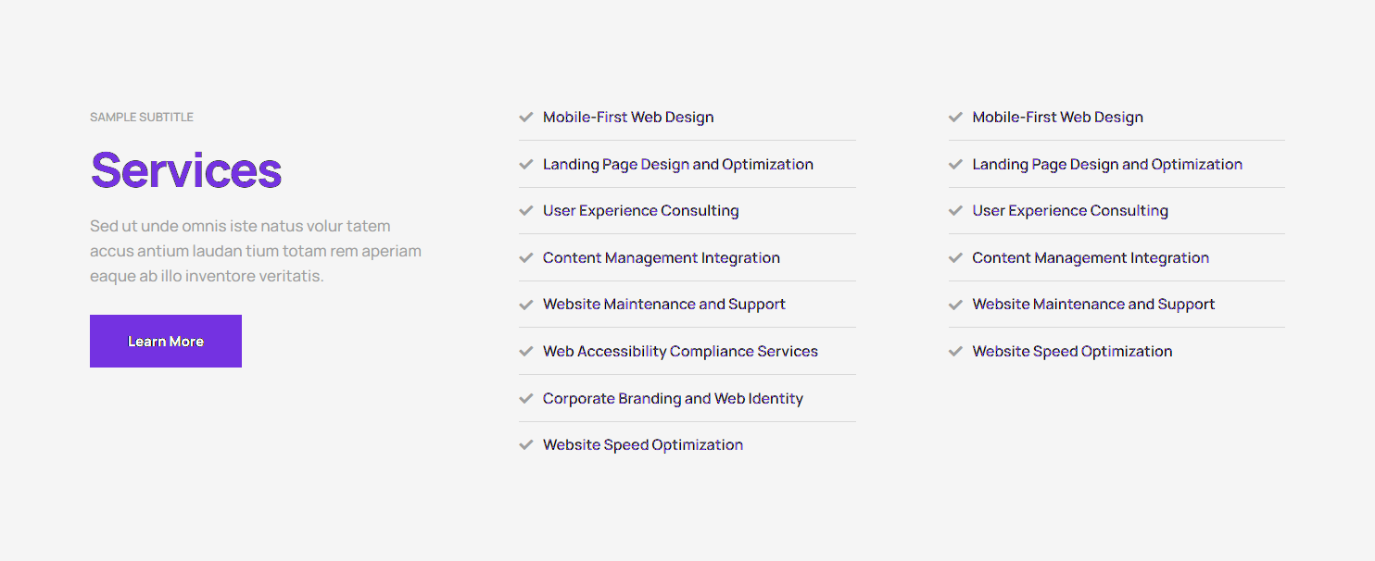The image size is (1375, 561).
Task: Click checkmark beside Landing Page Design in right list
Action: point(955,165)
